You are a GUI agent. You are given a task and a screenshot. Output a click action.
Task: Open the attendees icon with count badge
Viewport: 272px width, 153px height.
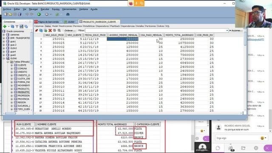231,148
